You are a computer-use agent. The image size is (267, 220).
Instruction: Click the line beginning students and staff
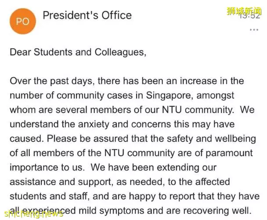point(135,197)
